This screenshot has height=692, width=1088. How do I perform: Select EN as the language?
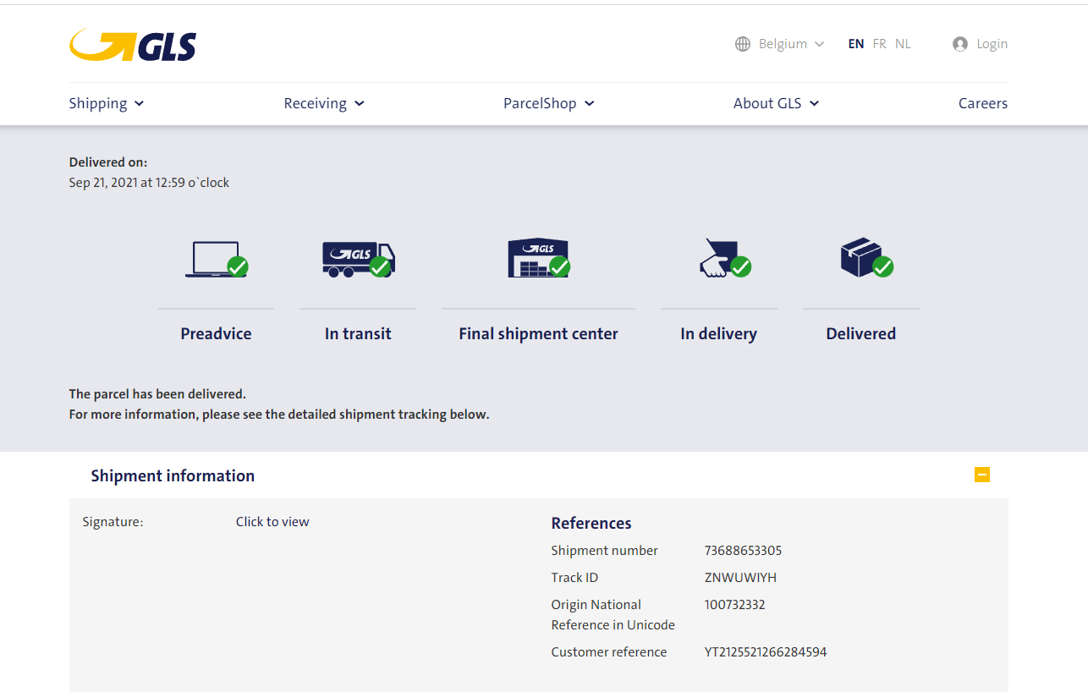[x=856, y=44]
